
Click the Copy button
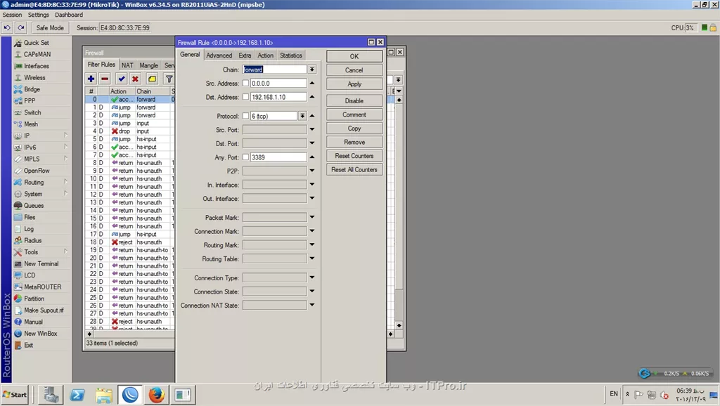click(x=354, y=129)
